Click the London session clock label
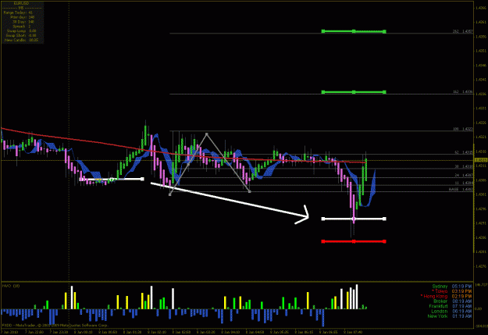Image resolution: width=488 pixels, height=335 pixels. 440,311
